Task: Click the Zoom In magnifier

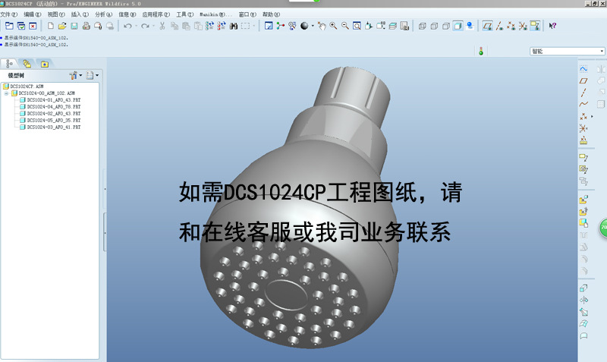Action: [333, 26]
